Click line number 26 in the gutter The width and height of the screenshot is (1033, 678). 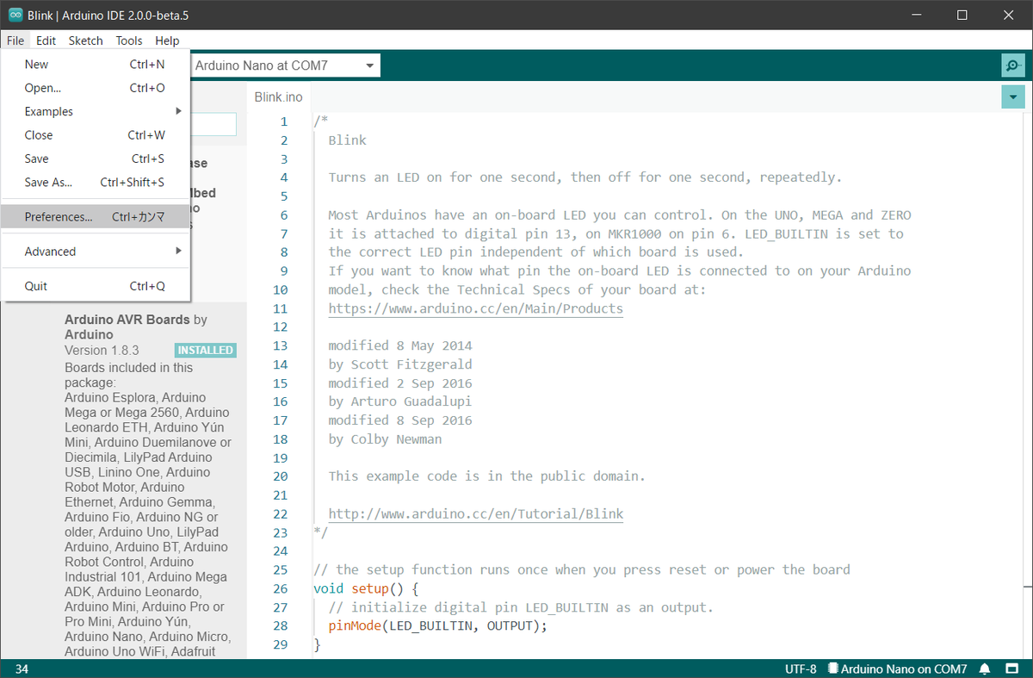pyautogui.click(x=280, y=588)
